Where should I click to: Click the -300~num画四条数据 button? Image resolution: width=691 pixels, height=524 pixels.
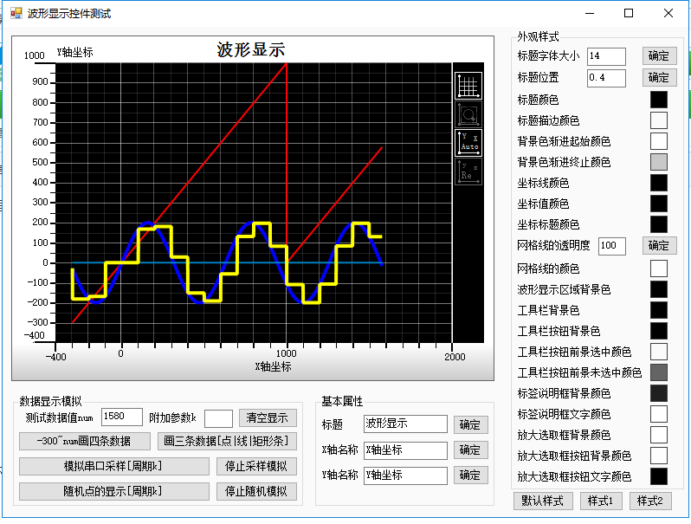point(85,441)
